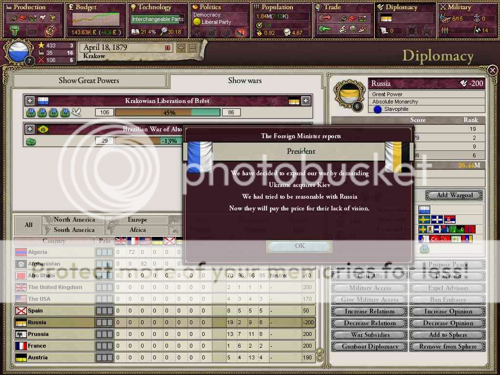Expand defenders list of Krakowian Liberation war
The width and height of the screenshot is (500, 375).
306,101
